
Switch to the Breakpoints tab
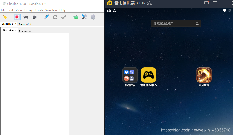coord(25,24)
